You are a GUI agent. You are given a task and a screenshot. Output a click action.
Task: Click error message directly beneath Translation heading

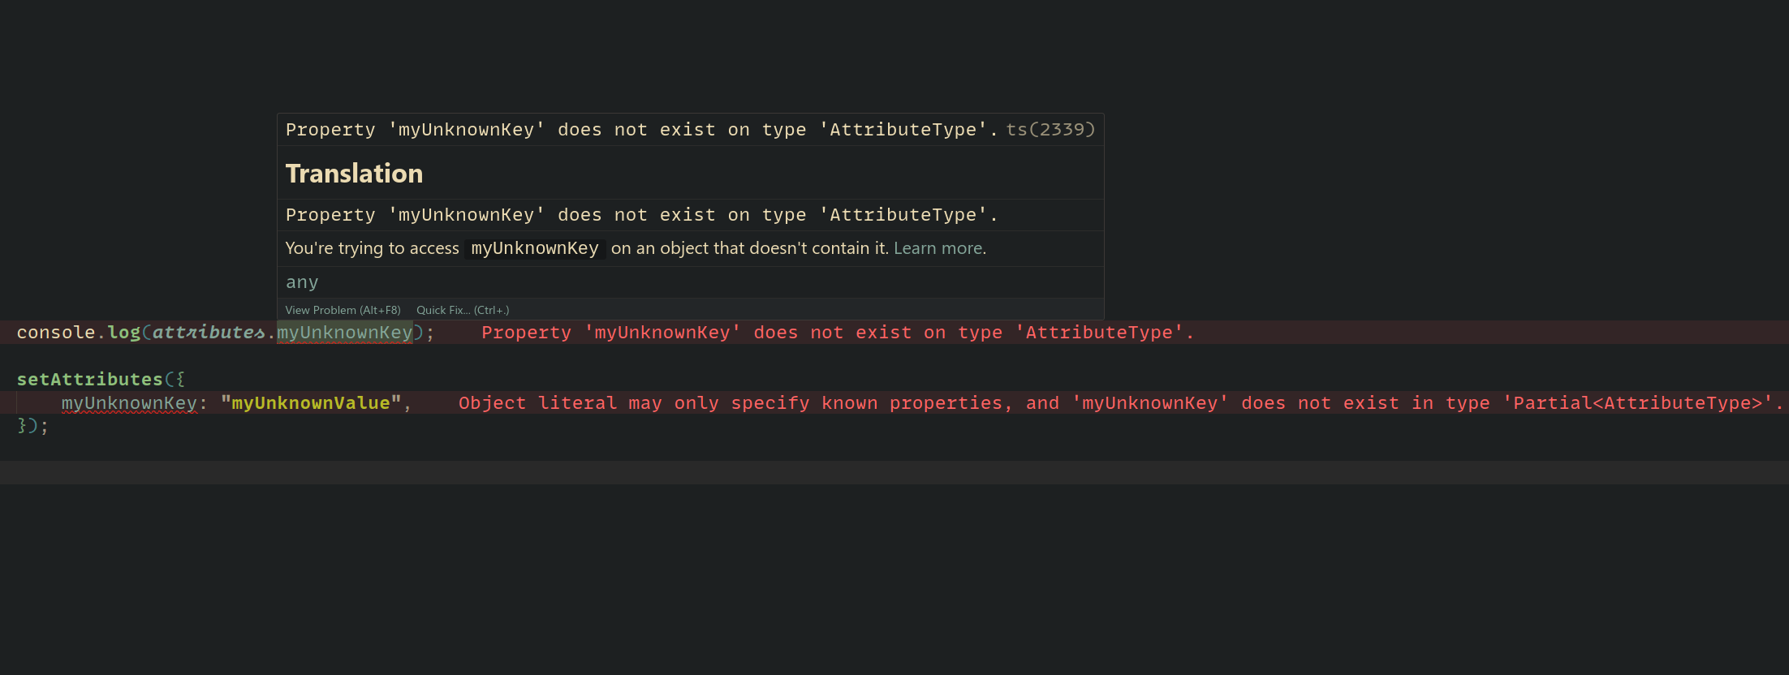[x=641, y=215]
